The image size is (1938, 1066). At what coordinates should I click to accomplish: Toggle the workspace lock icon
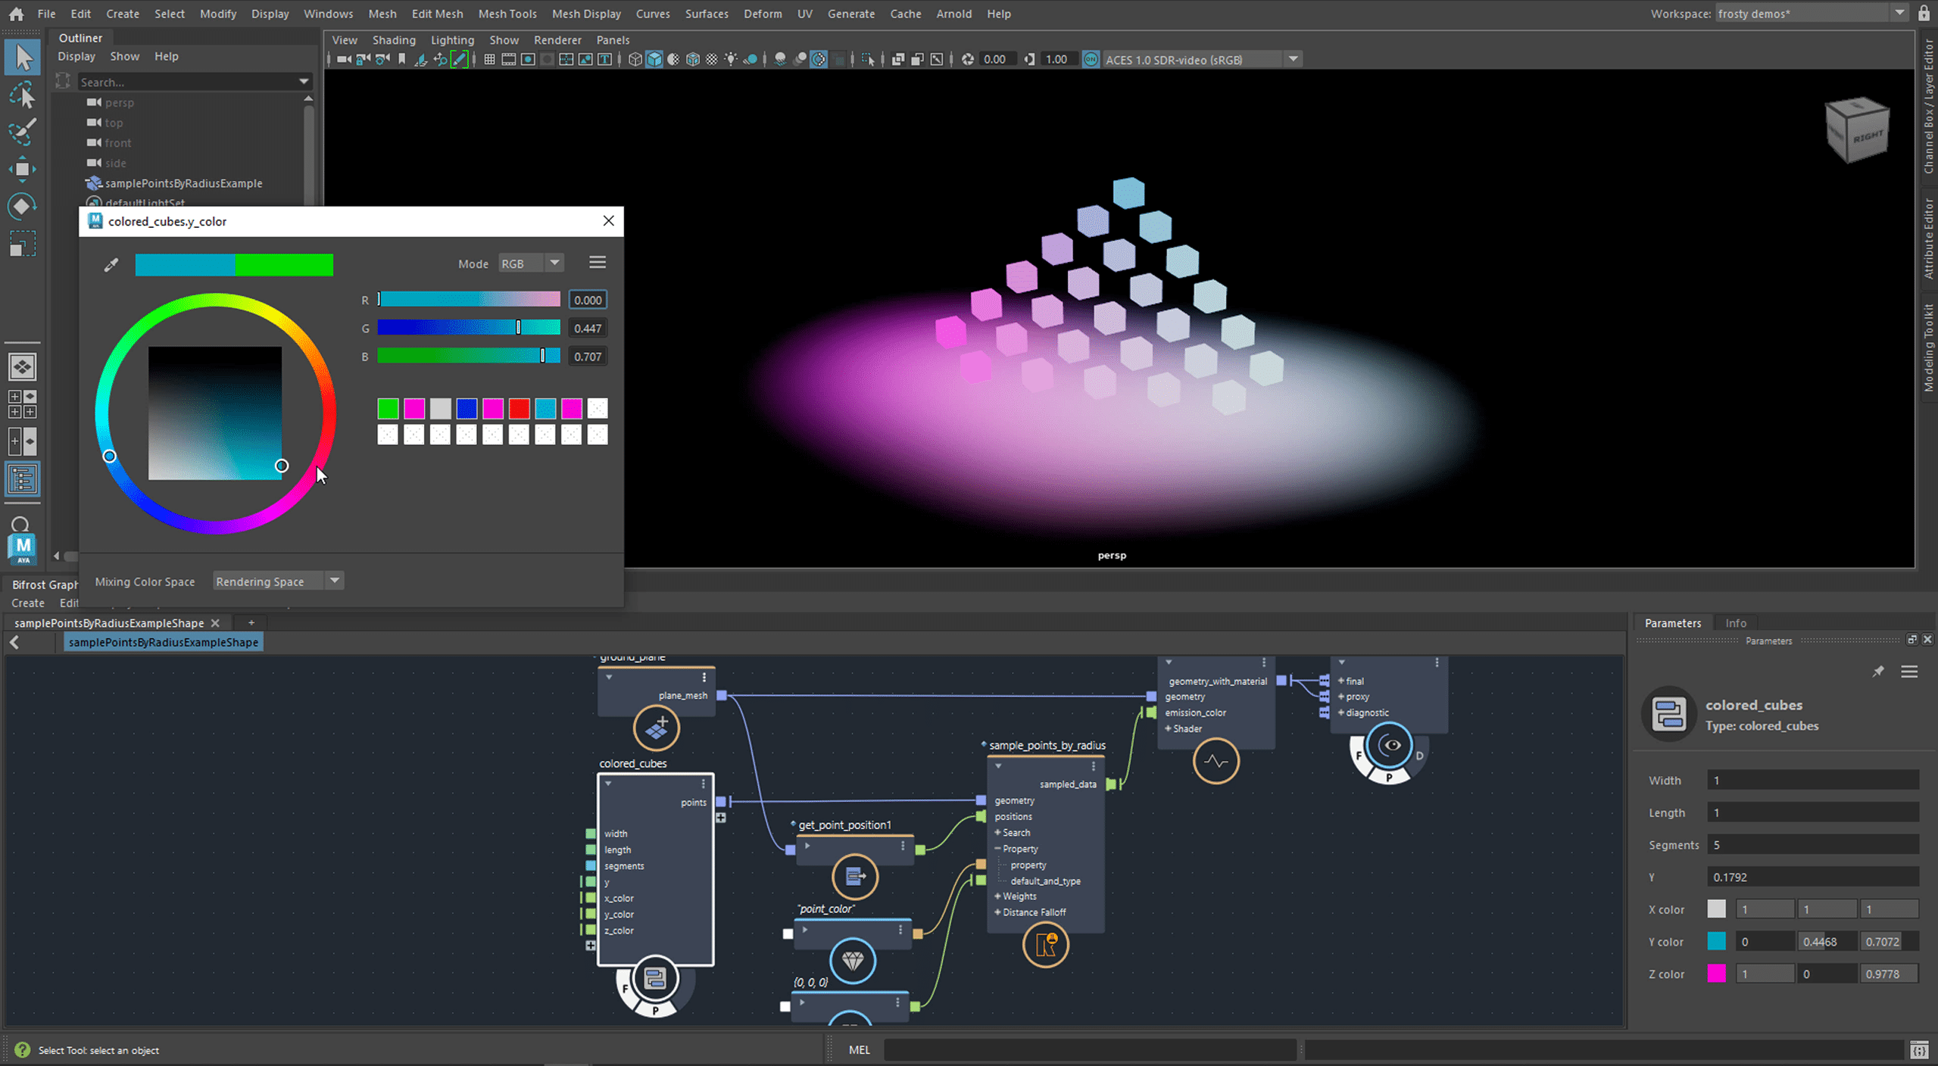click(x=1924, y=14)
